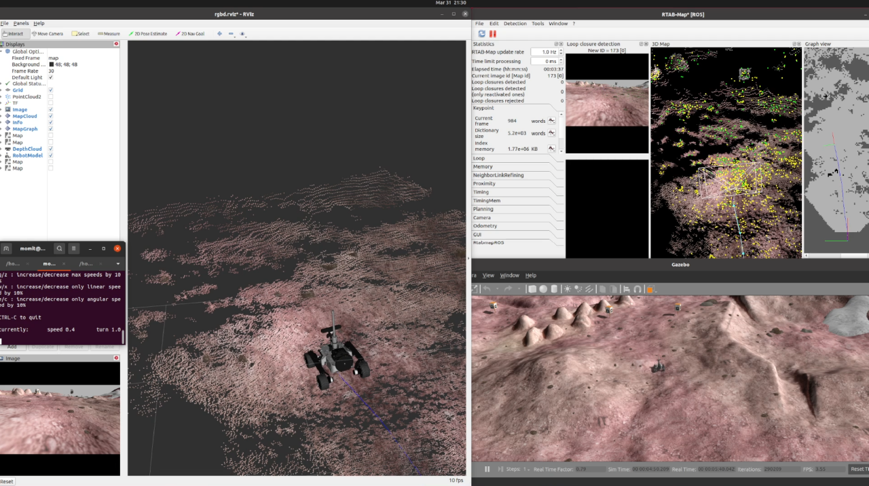Open RTAB-Map Tools menu
Image resolution: width=869 pixels, height=486 pixels.
pos(538,23)
